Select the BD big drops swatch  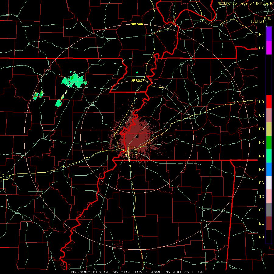click(x=269, y=129)
